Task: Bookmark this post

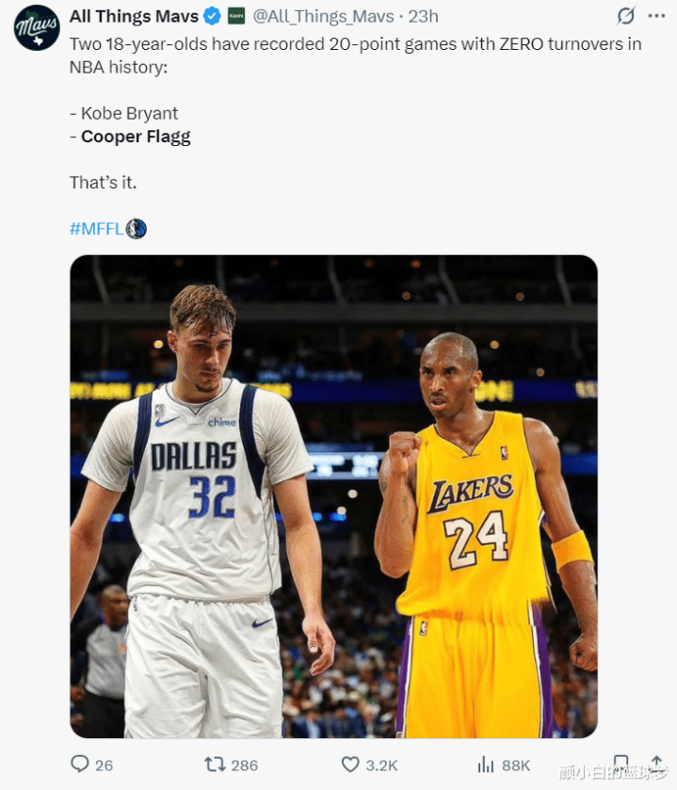Action: [621, 764]
